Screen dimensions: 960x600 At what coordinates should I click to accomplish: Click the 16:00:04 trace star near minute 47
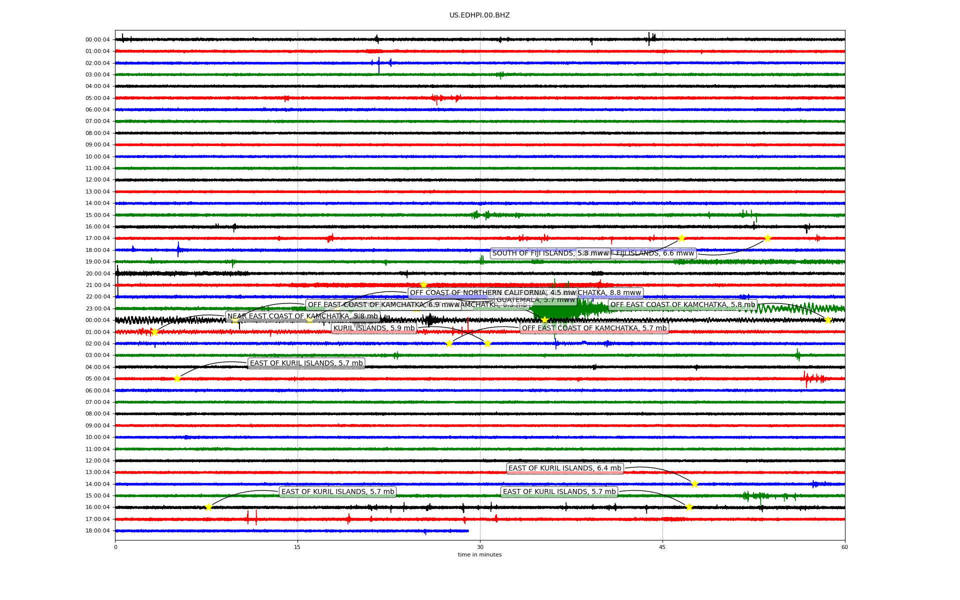pyautogui.click(x=689, y=507)
